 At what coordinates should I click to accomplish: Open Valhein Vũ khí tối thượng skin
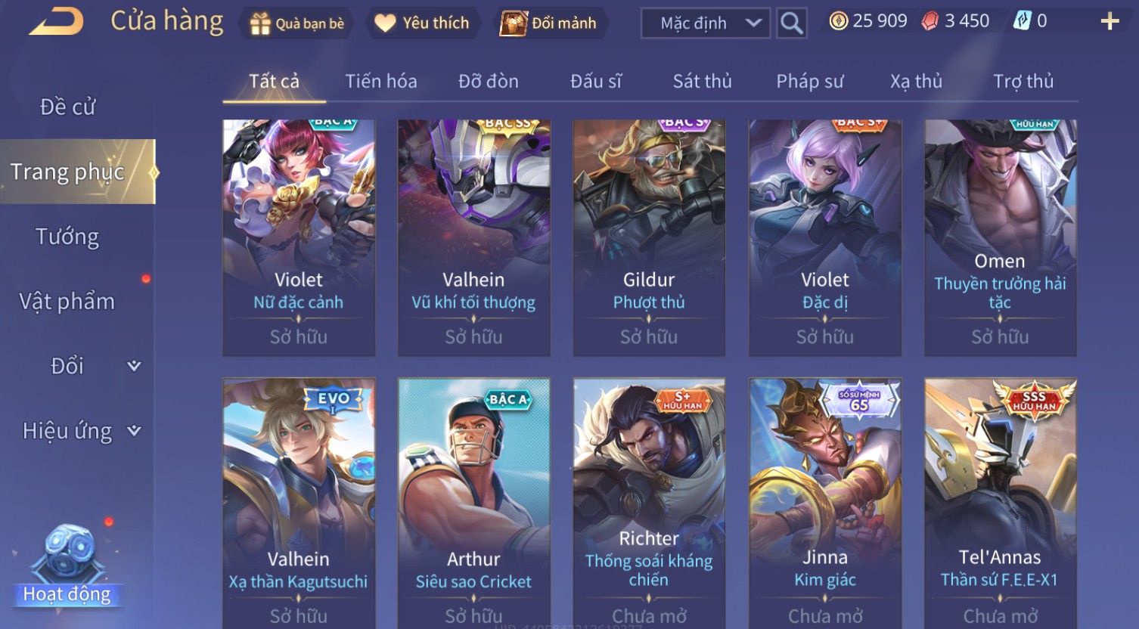pos(473,237)
